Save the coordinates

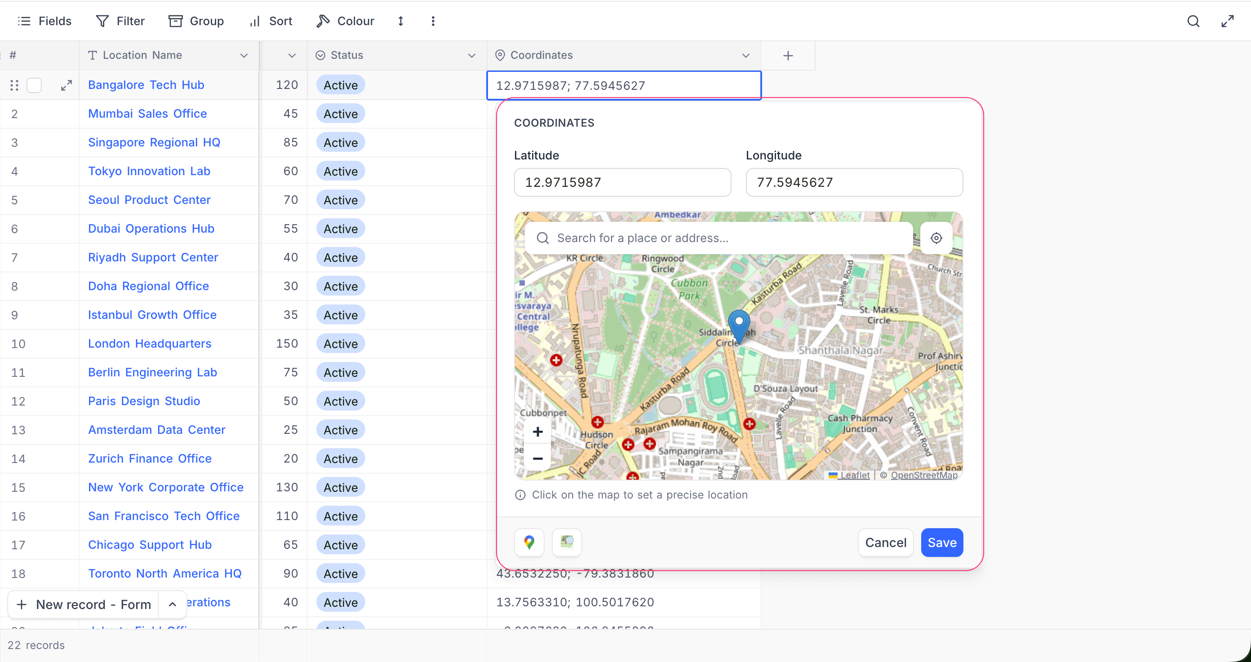tap(941, 542)
